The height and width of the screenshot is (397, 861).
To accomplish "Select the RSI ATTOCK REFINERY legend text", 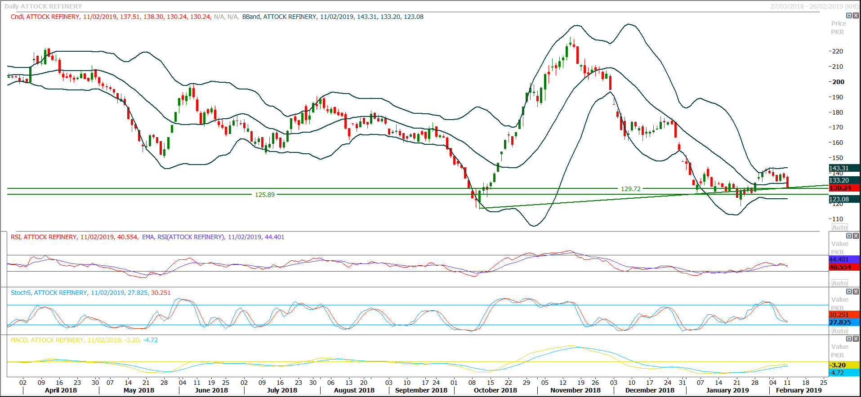I will 75,237.
